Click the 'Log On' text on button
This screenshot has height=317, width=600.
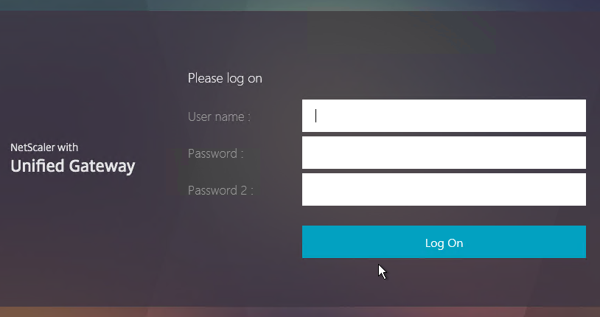click(444, 243)
